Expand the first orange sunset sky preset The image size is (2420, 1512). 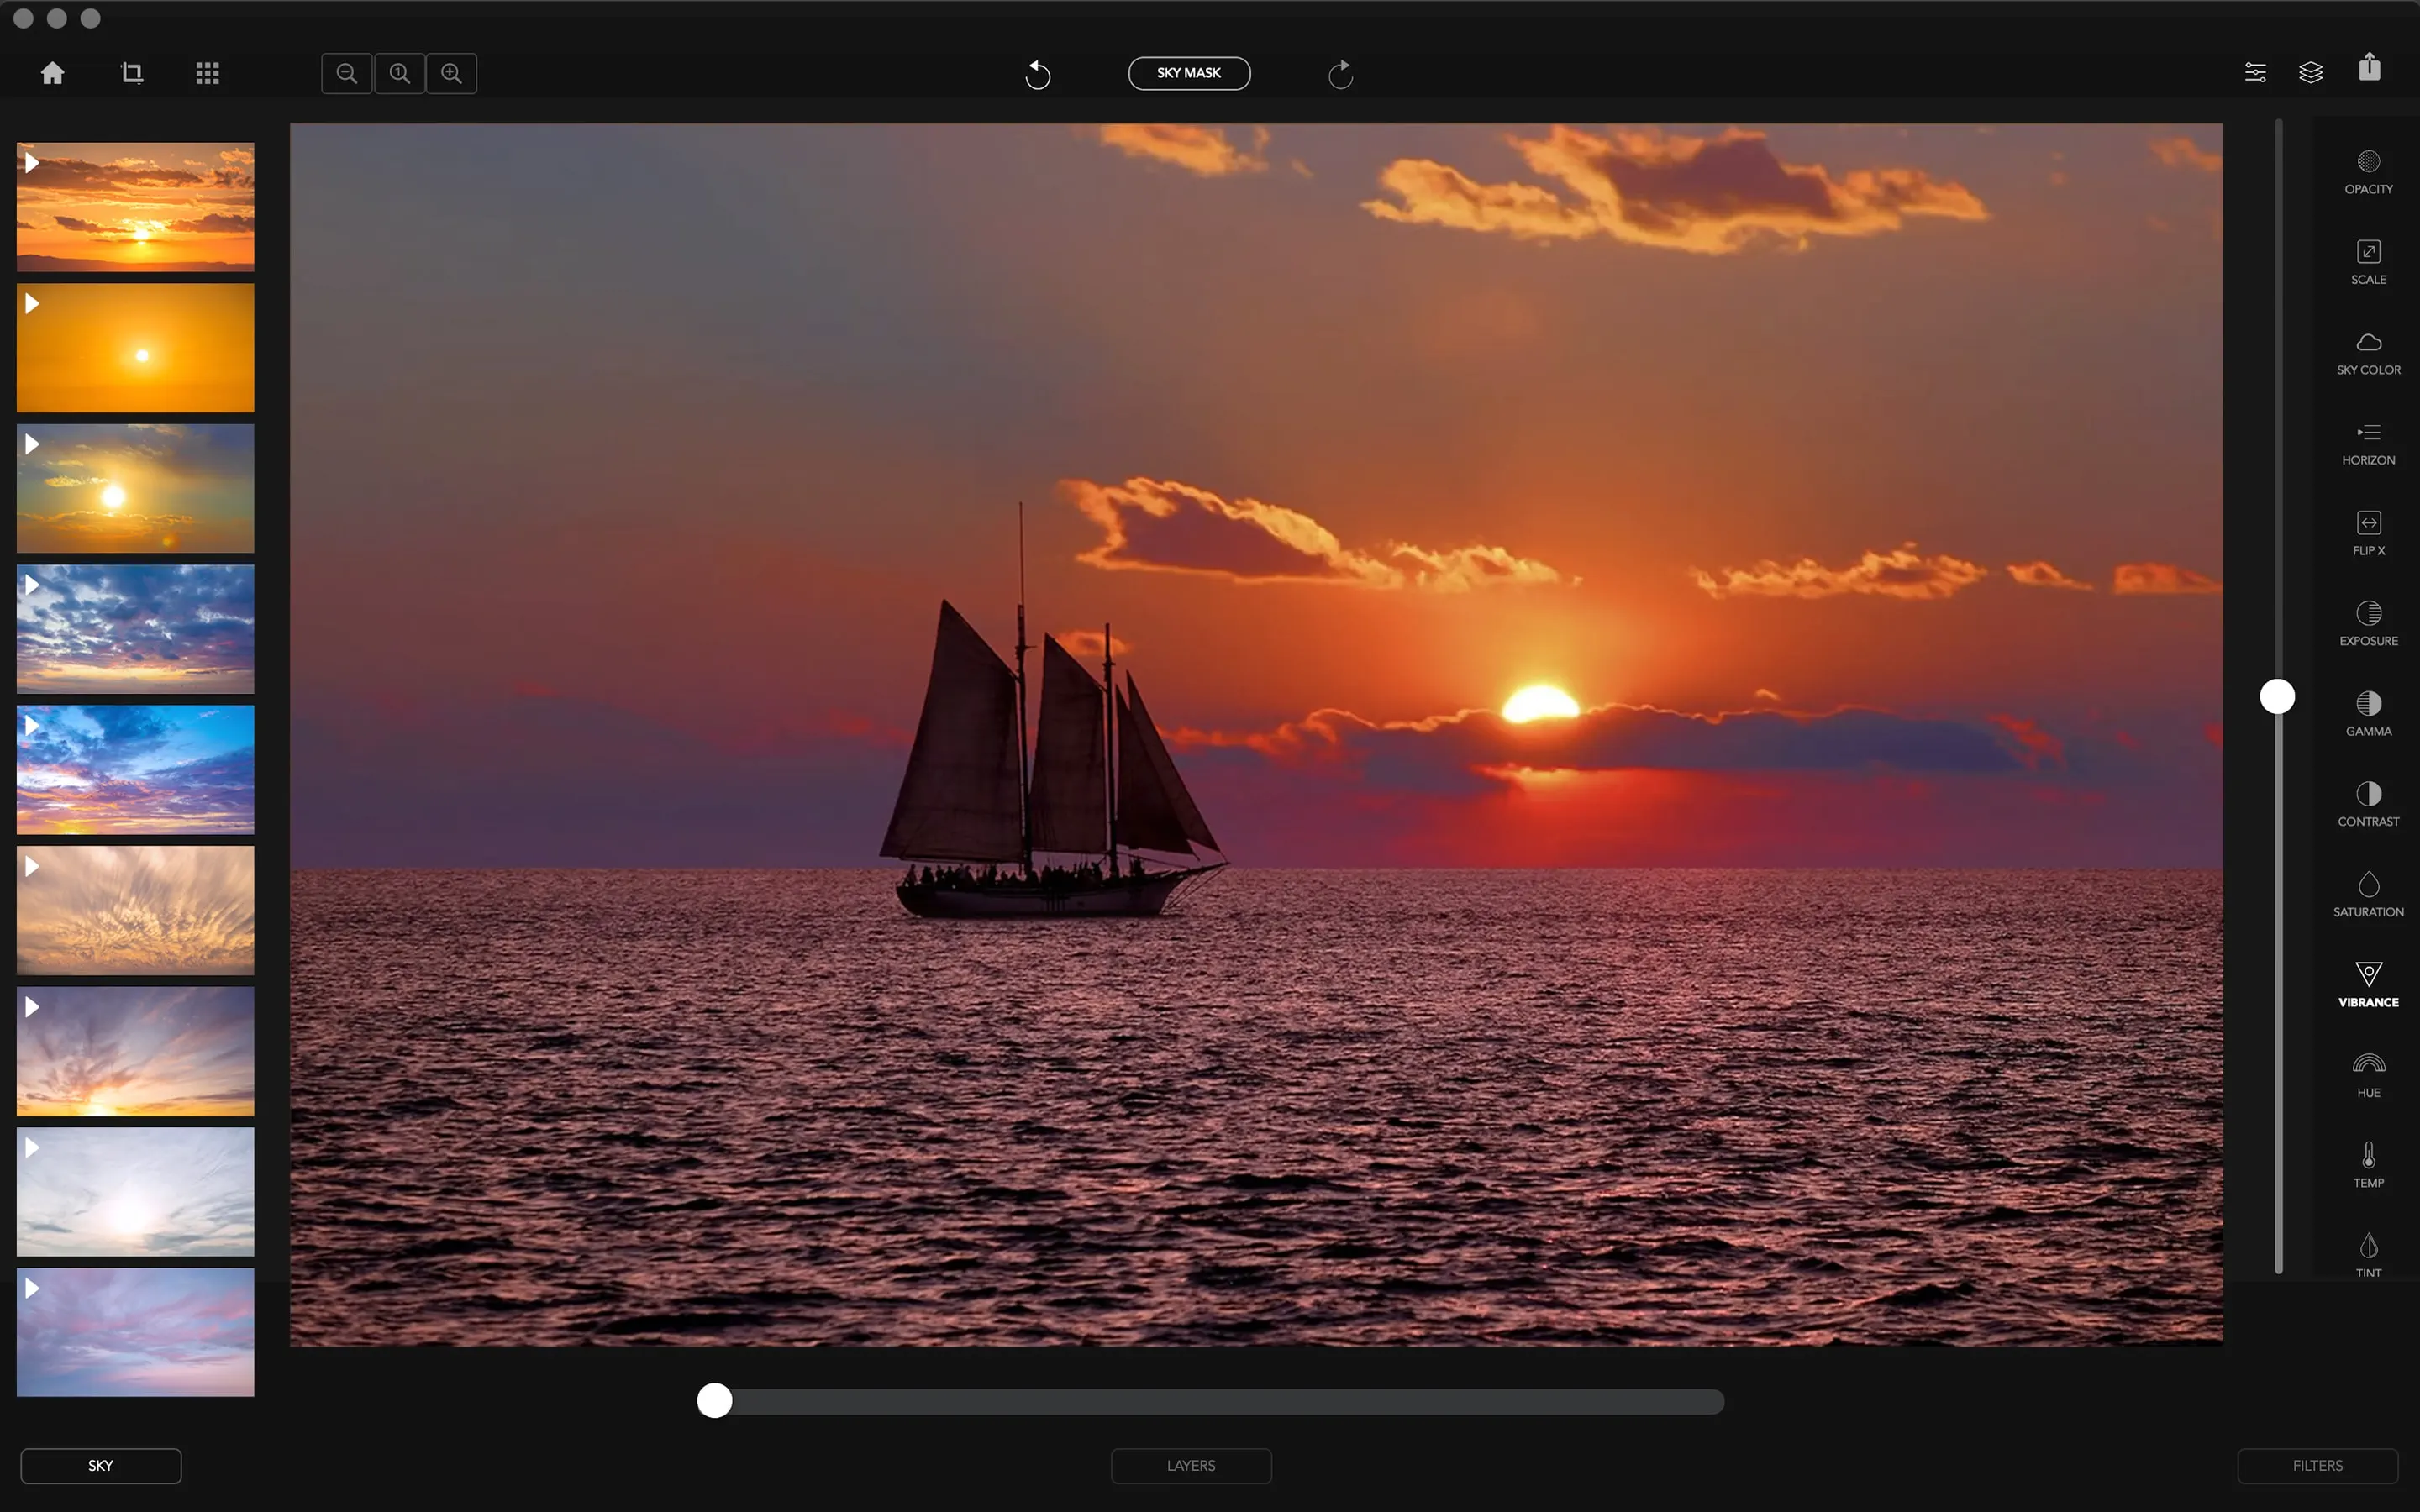32,162
